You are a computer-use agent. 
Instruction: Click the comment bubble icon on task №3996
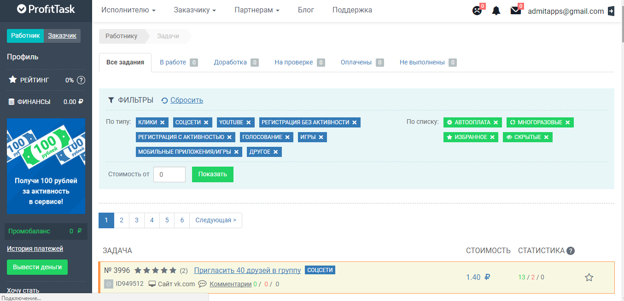(x=202, y=284)
